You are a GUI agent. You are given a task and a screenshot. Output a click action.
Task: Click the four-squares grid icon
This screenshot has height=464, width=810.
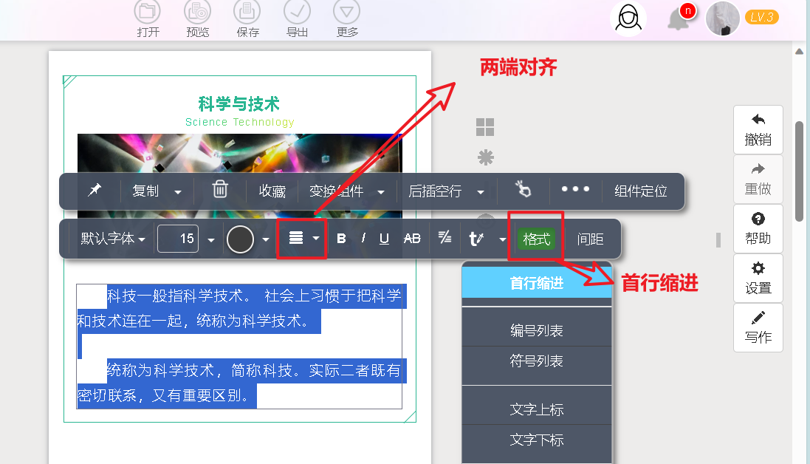(485, 127)
